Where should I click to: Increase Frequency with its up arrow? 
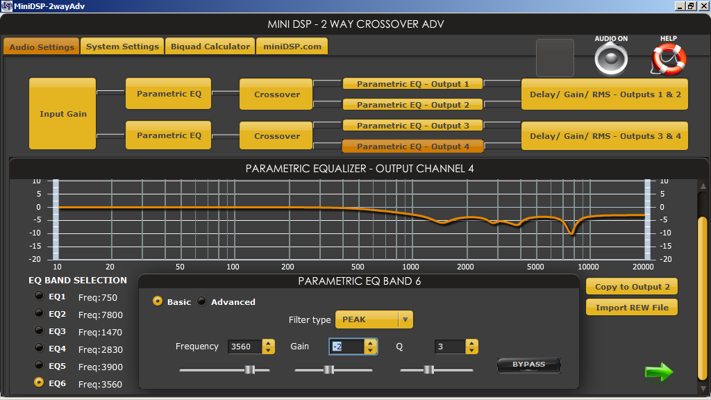(x=269, y=343)
